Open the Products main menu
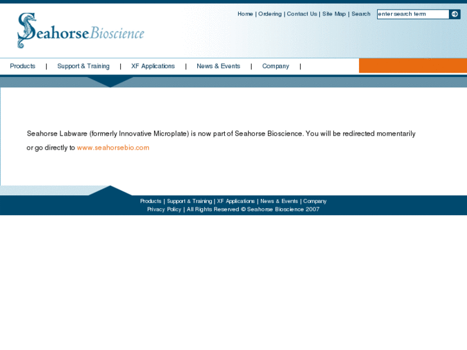The image size is (467, 350). (x=22, y=66)
